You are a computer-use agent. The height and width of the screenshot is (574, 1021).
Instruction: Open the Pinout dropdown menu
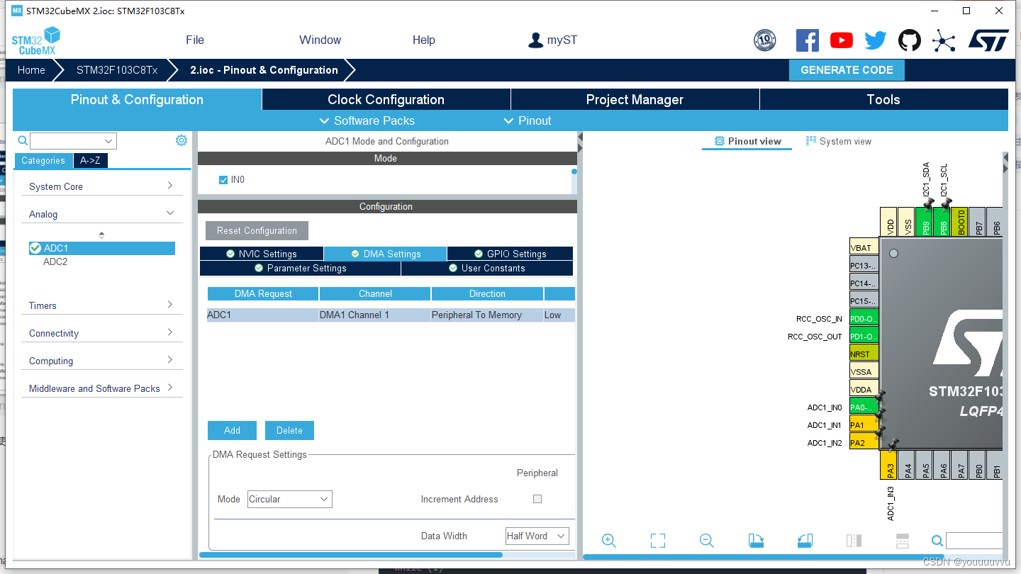(x=527, y=120)
